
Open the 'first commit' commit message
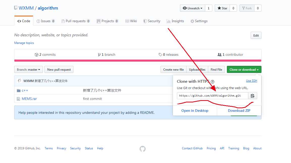point(92,99)
